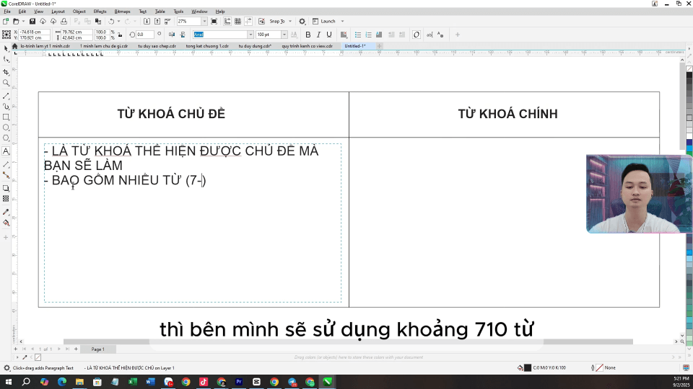This screenshot has height=389, width=693.
Task: Switch to quy trinh kenh co view.cdr tab
Action: point(308,46)
